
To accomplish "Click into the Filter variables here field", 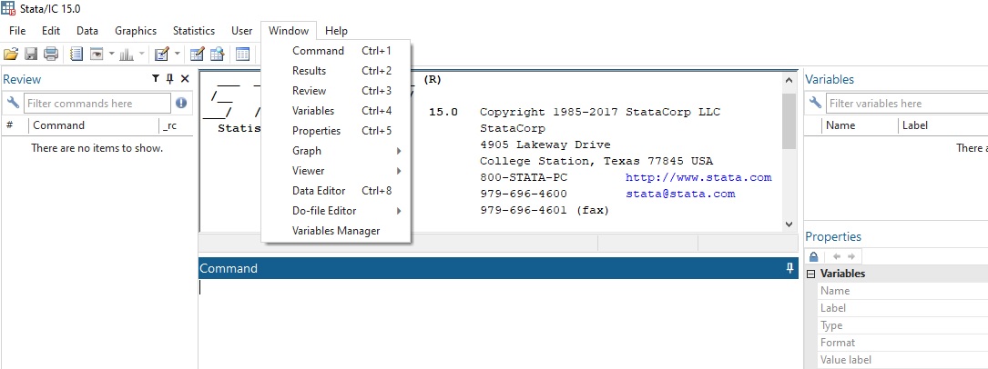I will [907, 103].
